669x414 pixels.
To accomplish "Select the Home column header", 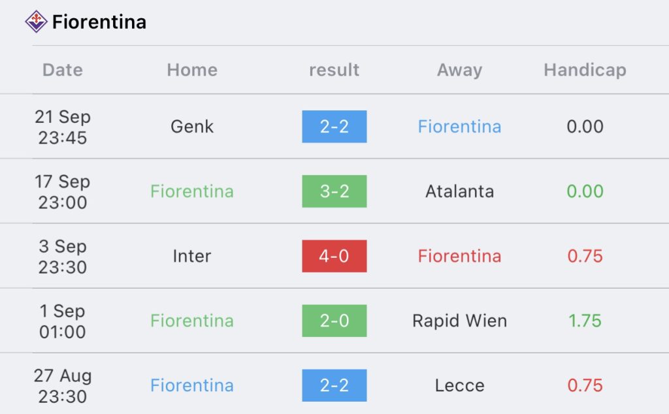I will 192,70.
